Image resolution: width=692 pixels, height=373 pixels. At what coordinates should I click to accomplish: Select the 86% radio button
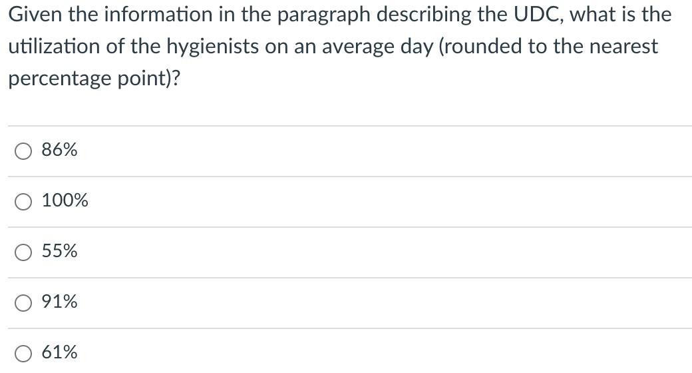(23, 151)
